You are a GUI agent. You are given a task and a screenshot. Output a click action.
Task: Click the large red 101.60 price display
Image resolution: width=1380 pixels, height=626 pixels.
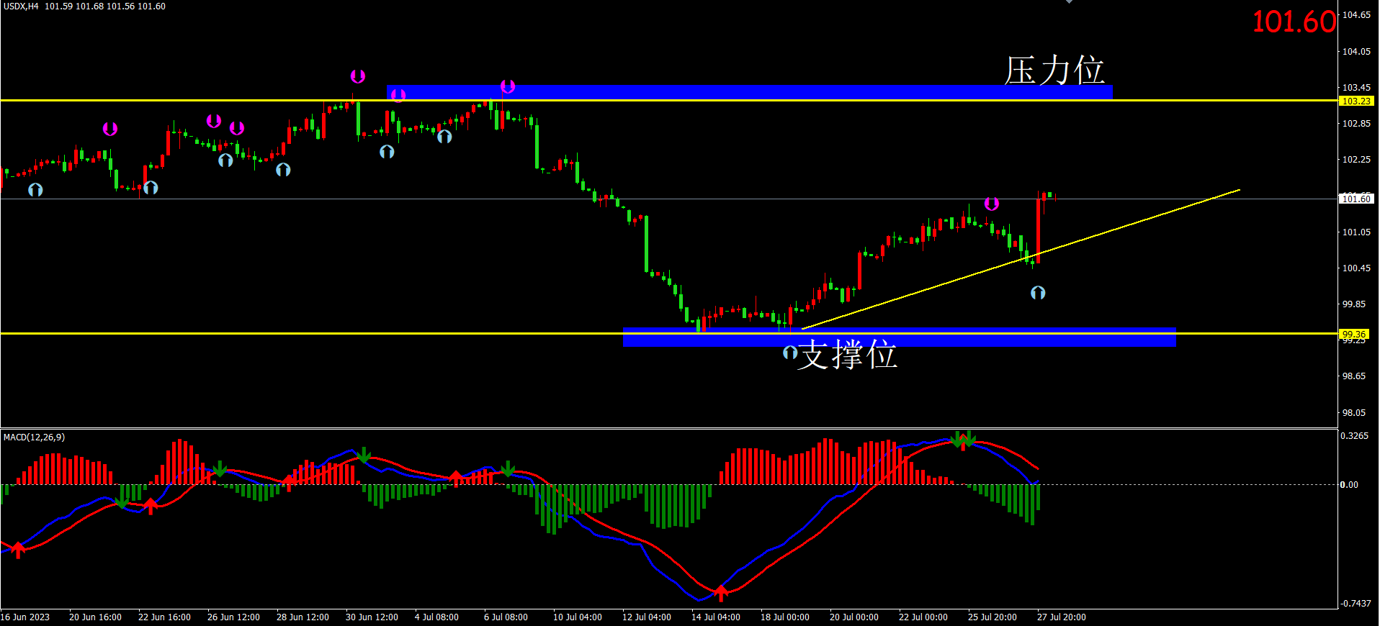click(1294, 22)
